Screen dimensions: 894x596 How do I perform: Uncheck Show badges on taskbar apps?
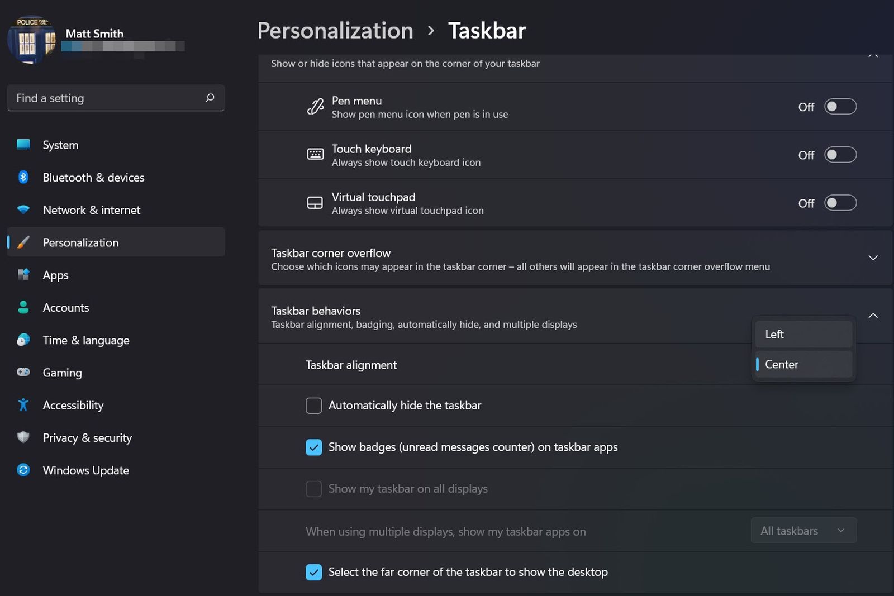313,447
